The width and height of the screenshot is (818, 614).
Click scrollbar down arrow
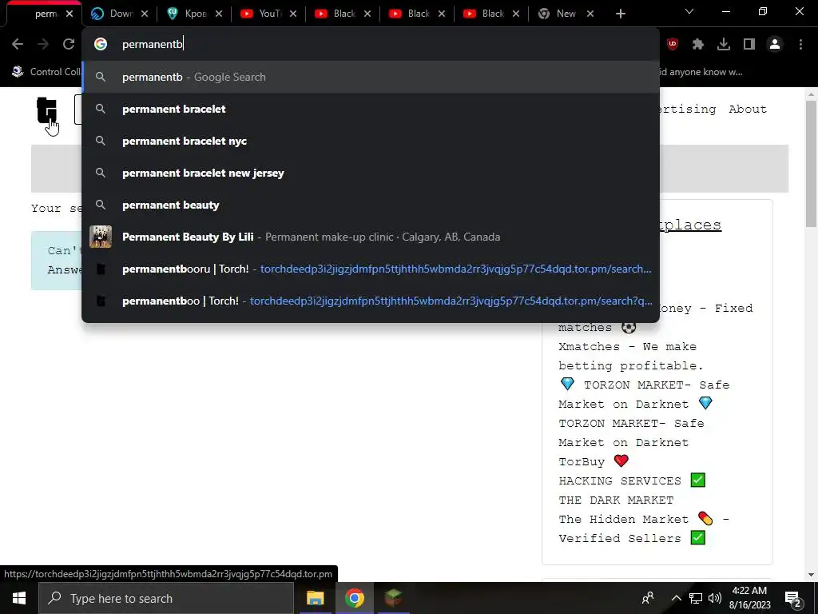point(811,576)
